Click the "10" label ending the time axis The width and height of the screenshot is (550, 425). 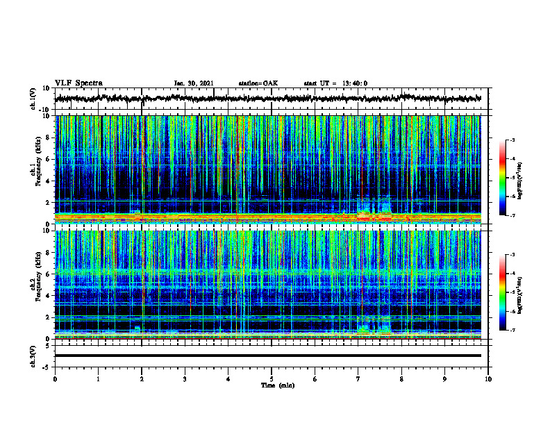(488, 379)
